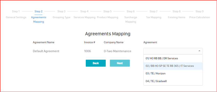Collapse the Agreement dropdown arrow
217x92 pixels.
[199, 51]
